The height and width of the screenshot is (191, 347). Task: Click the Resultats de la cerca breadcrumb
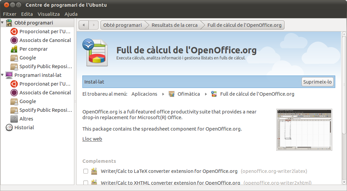174,25
